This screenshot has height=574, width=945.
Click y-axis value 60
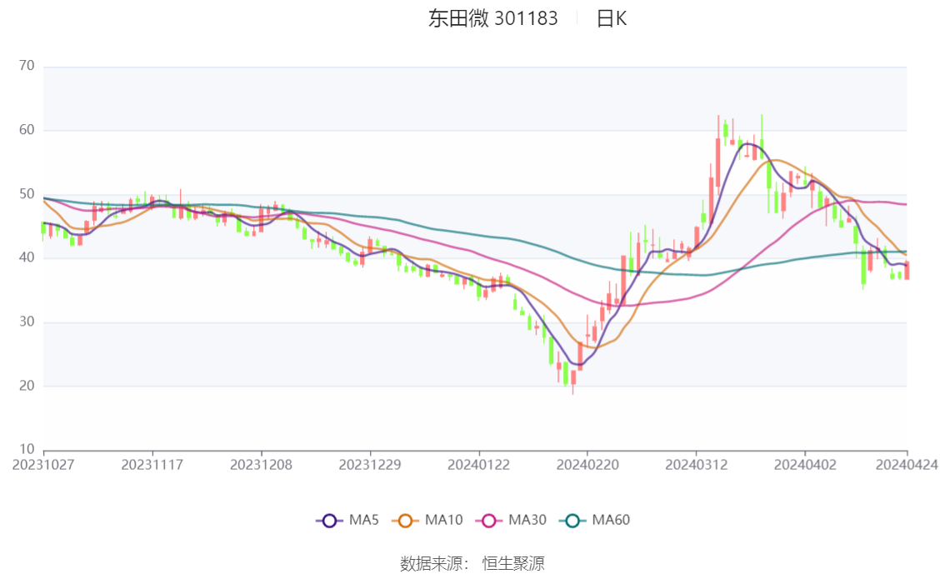click(27, 129)
